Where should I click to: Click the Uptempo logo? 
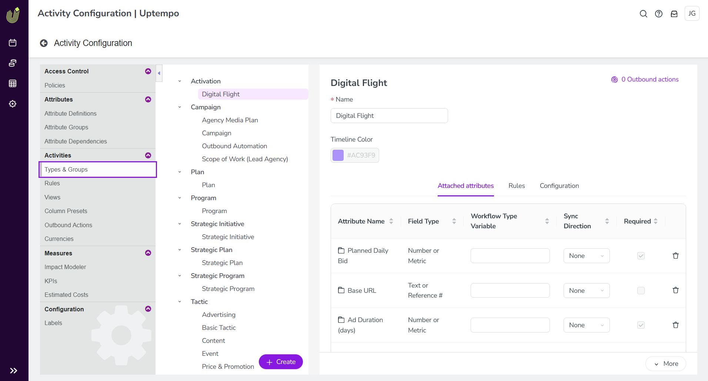[x=13, y=15]
